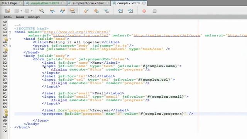247x139 pixels.
Task: Toggle bookmark on current line
Action: [x=107, y=11]
